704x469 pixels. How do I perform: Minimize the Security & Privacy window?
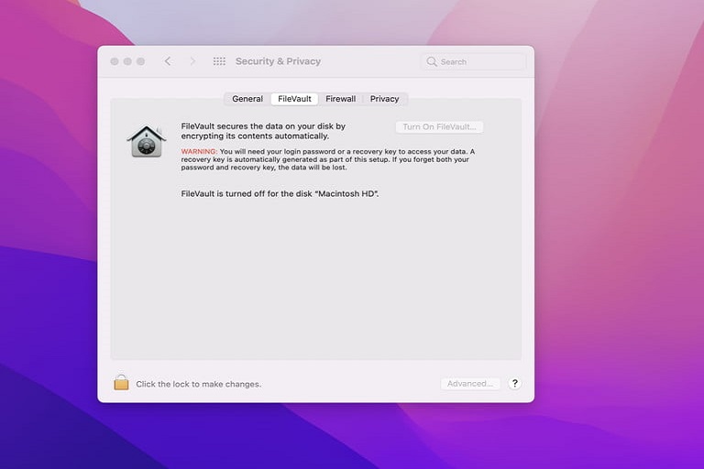coord(127,61)
